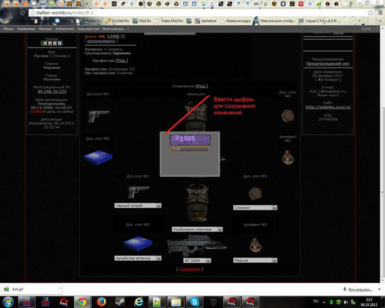Open the ФТ 200М weapon dropdown
Screen dimensions: 385x308
click(x=197, y=260)
